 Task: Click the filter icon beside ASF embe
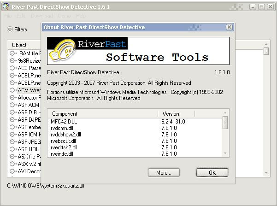tap(13, 127)
